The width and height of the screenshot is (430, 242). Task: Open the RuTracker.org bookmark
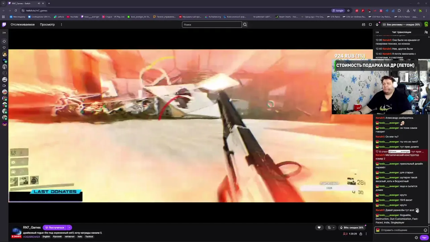point(213,16)
